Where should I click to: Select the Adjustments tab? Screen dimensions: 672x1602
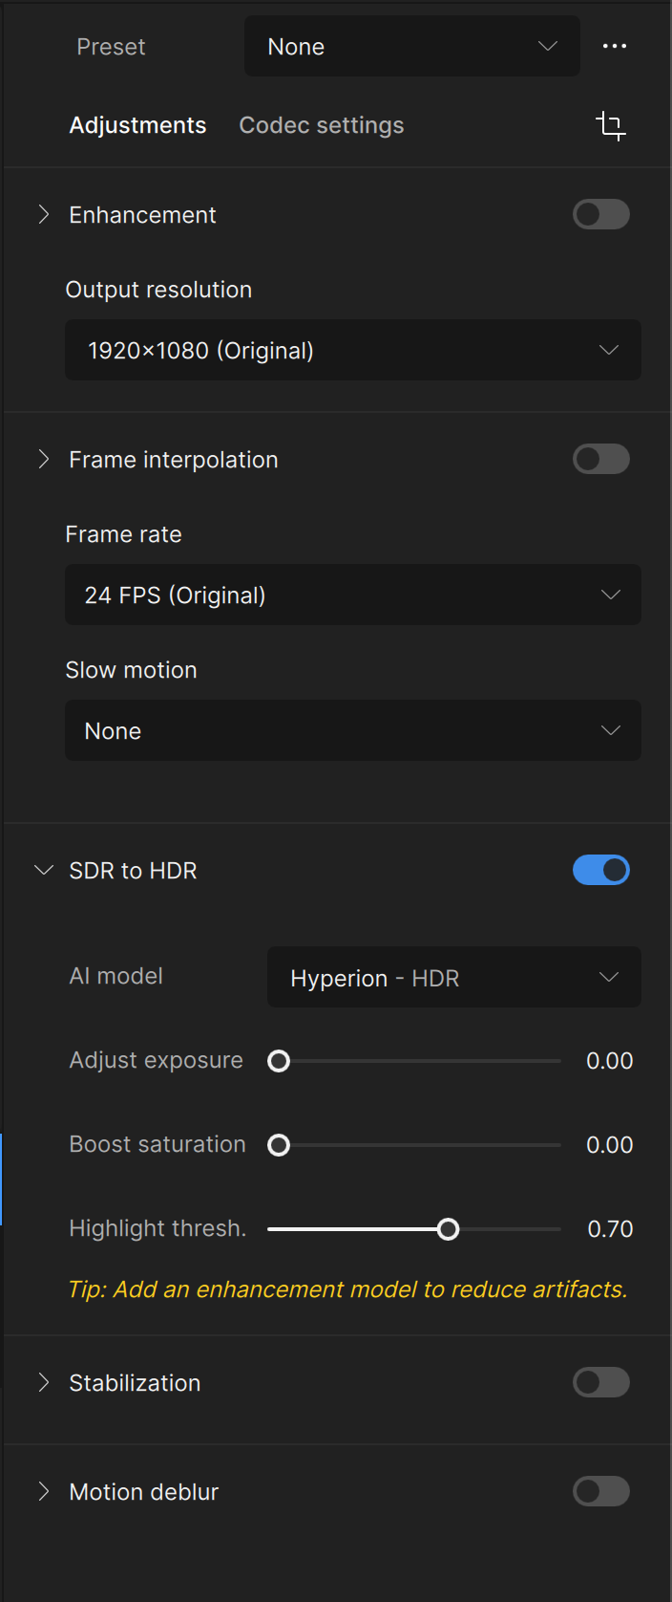pos(136,124)
